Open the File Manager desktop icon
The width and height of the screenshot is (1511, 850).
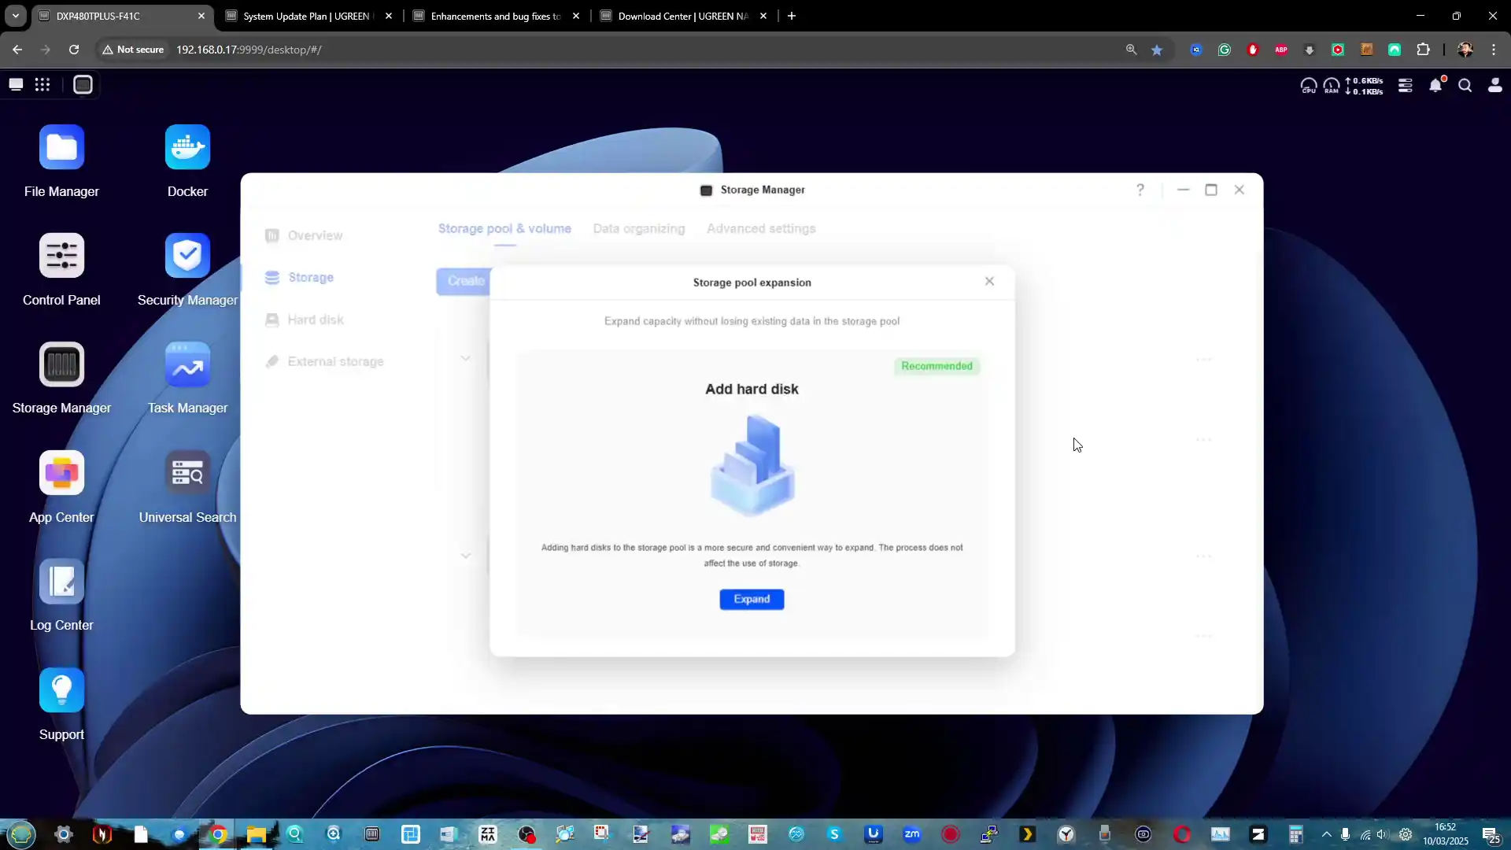61,147
